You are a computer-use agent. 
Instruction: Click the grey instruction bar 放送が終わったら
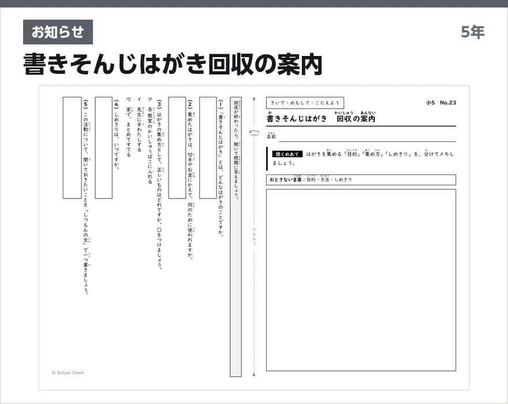[236, 237]
